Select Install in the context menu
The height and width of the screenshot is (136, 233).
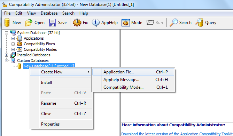coord(61,82)
